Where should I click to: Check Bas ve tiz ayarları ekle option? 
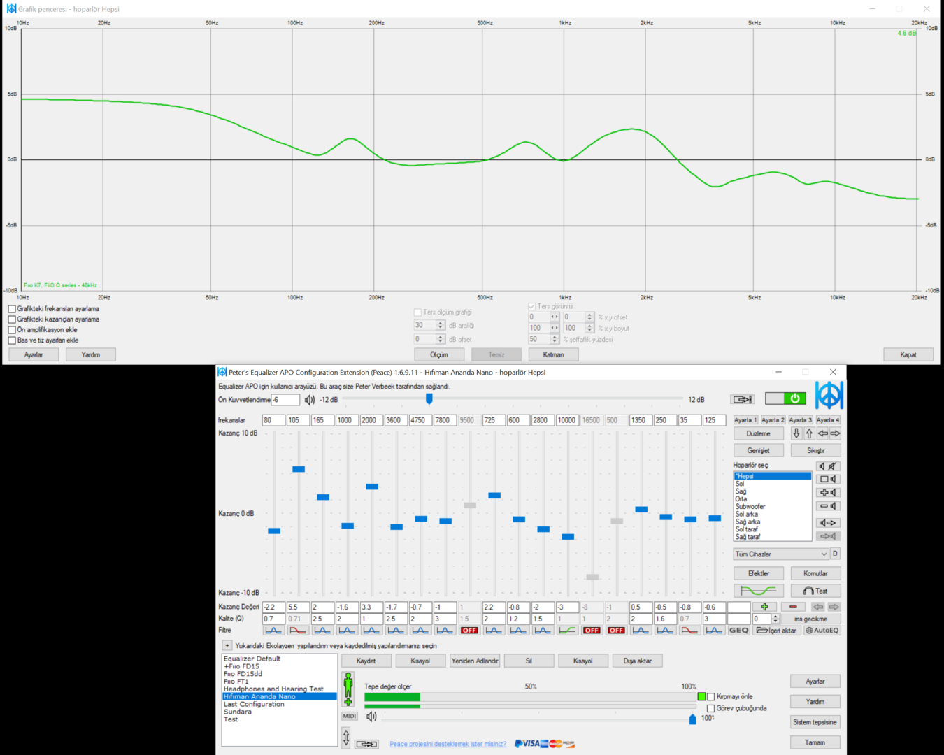(x=12, y=340)
